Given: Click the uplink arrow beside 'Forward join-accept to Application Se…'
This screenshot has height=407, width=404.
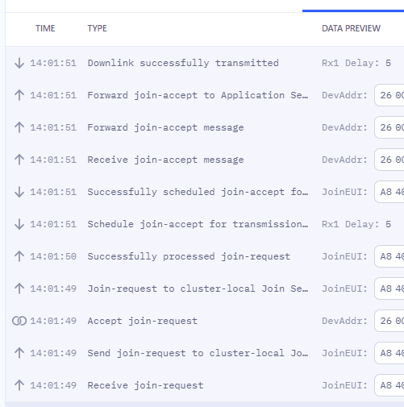Looking at the screenshot, I should (19, 95).
